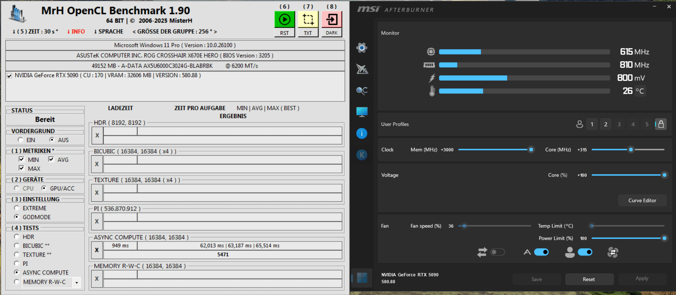676x295 pixels.
Task: Open MSI Afterburner settings gear
Action: (x=362, y=48)
